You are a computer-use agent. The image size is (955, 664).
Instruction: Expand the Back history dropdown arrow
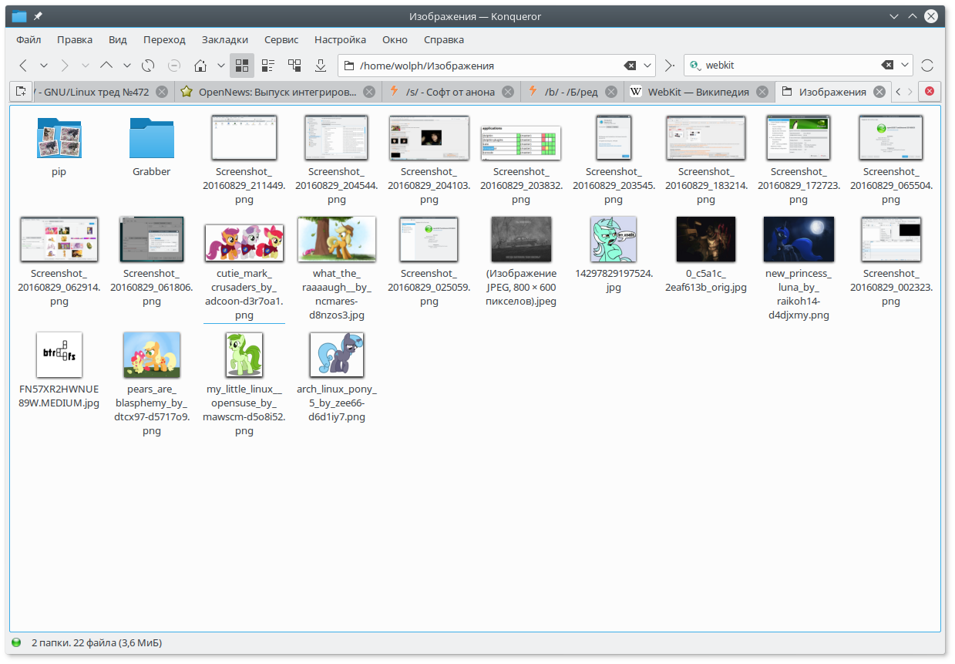(x=44, y=66)
